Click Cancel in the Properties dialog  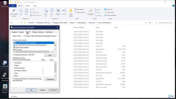(x=42, y=90)
